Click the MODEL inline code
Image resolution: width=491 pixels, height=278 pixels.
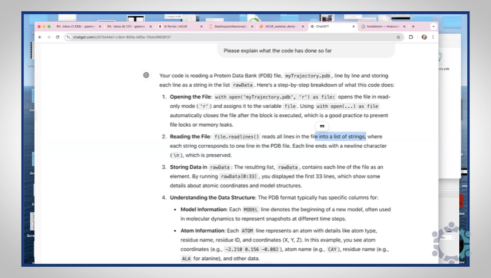point(250,210)
